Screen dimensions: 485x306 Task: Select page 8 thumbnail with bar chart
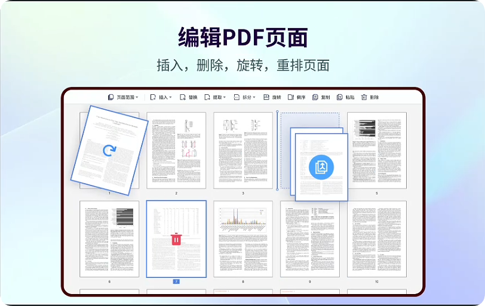243,239
